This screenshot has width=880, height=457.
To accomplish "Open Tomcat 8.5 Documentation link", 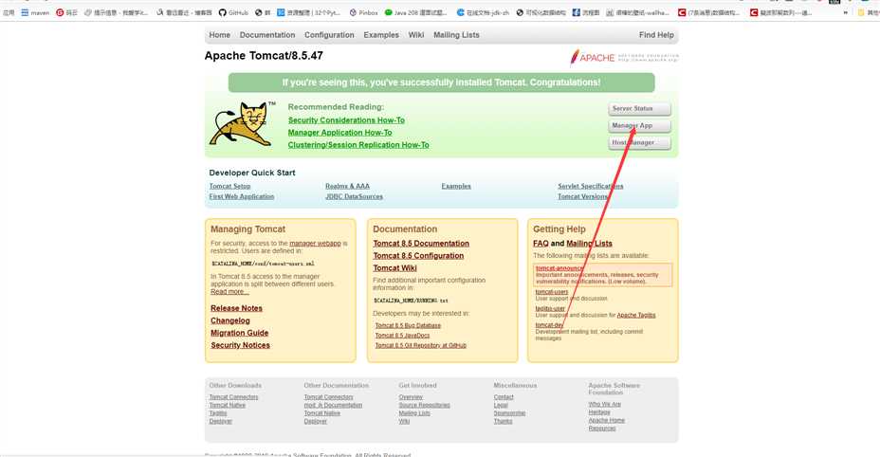I will click(x=421, y=244).
